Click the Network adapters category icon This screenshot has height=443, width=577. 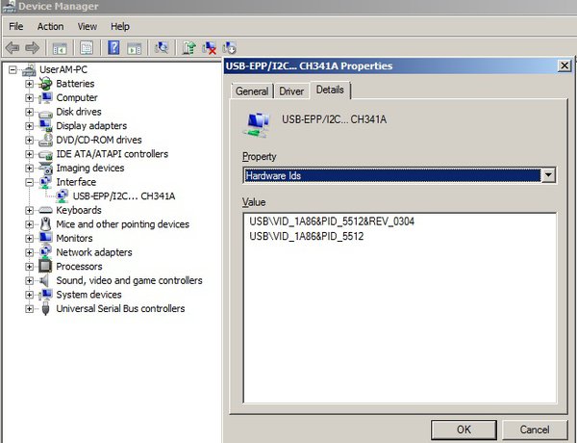coord(45,252)
